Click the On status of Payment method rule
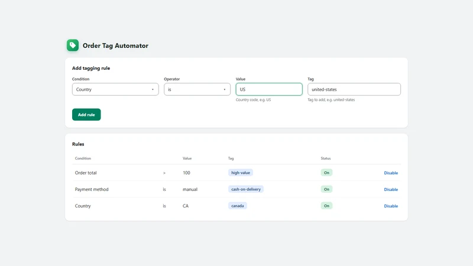Screen dimensions: 473x266 coord(326,189)
